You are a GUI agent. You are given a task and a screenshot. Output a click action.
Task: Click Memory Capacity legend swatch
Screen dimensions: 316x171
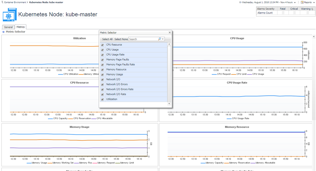tap(203, 163)
